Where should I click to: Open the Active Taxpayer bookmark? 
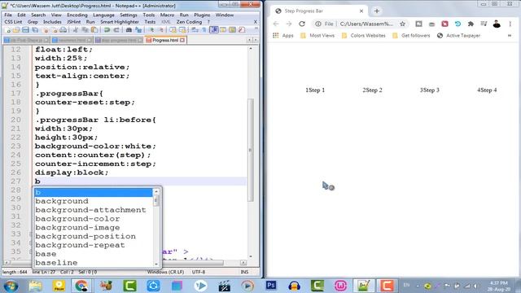coord(458,36)
